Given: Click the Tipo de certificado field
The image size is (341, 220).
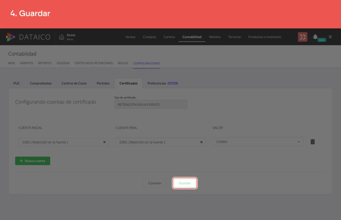Looking at the screenshot, I should [x=151, y=105].
